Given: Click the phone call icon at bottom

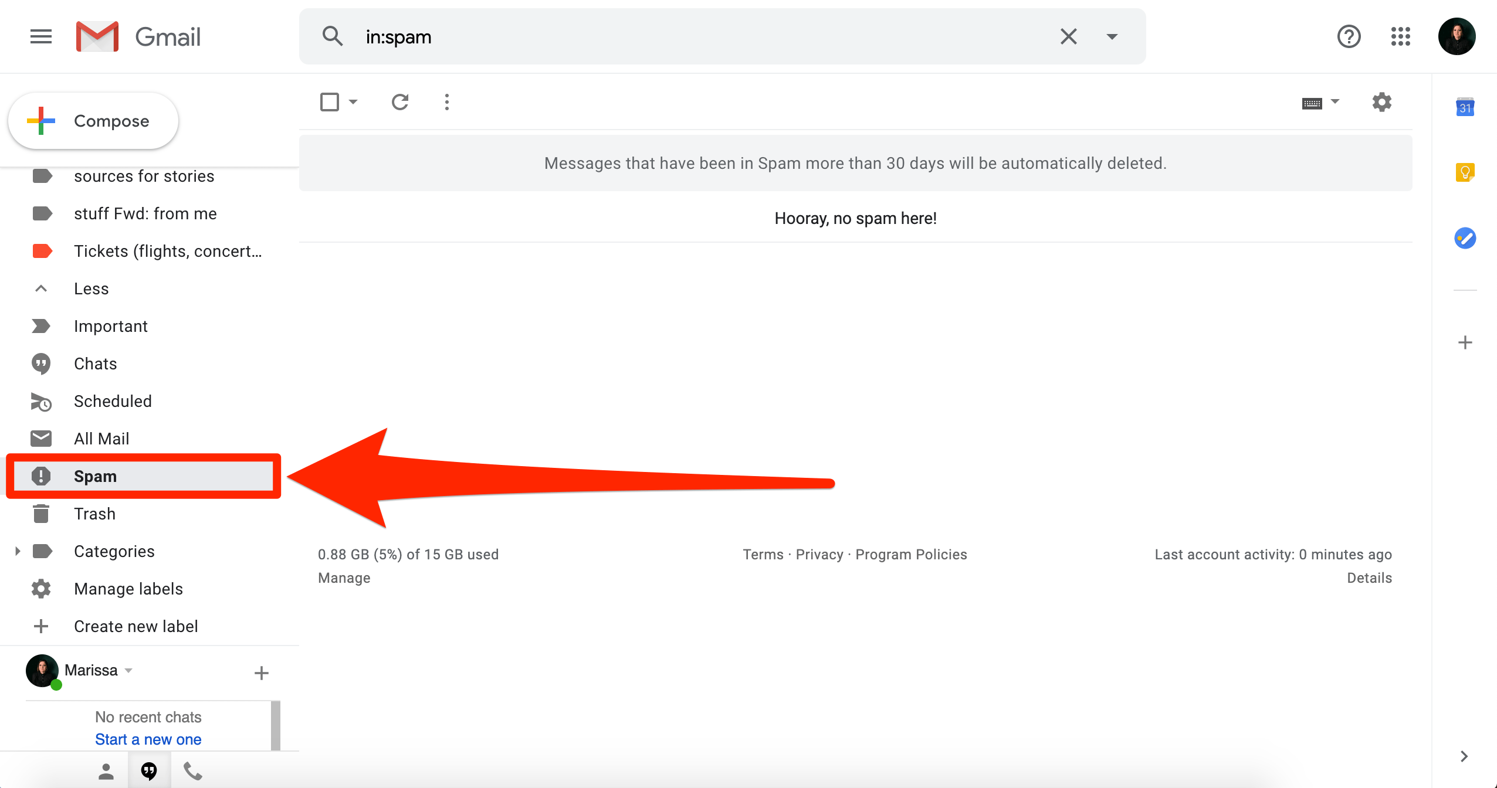Looking at the screenshot, I should click(x=192, y=771).
